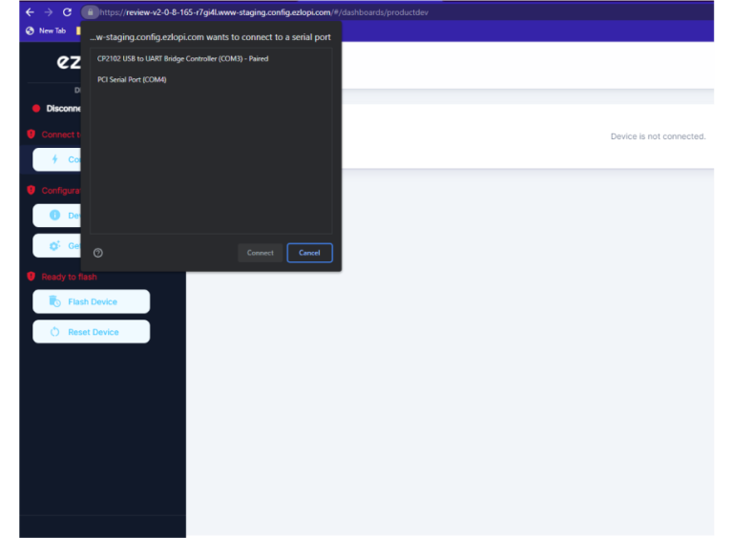This screenshot has width=733, height=538.
Task: Select CP2102 USB to UART Bridge Controller (COM3)
Action: tap(182, 59)
